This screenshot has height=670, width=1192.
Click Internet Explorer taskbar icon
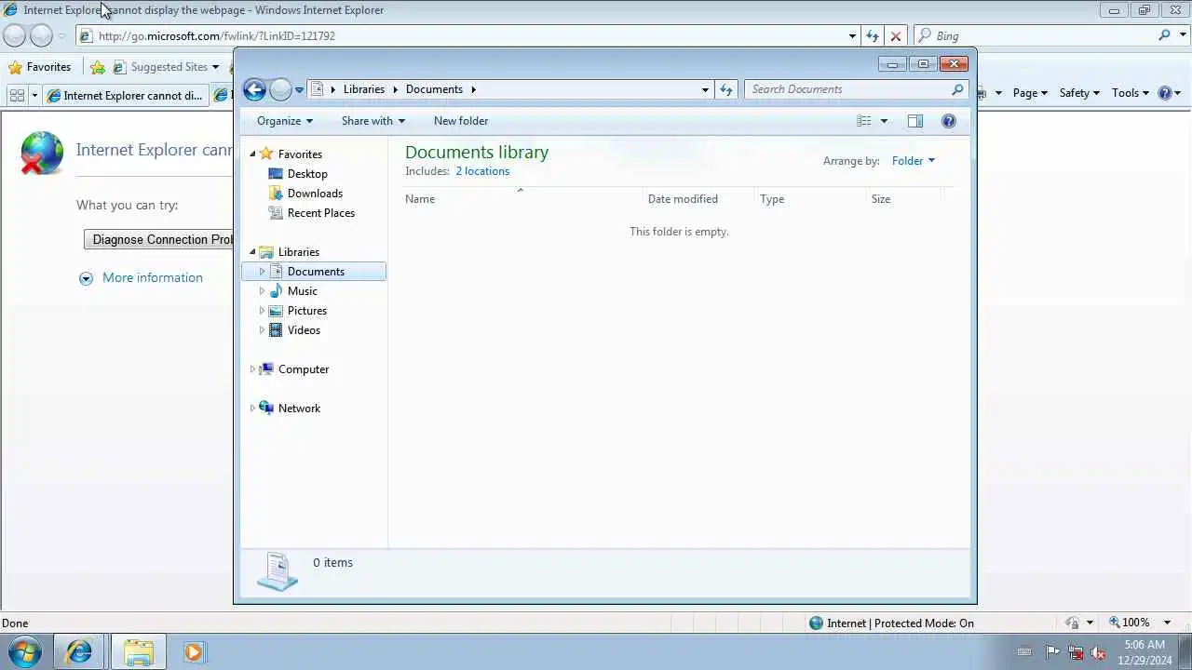click(x=79, y=651)
